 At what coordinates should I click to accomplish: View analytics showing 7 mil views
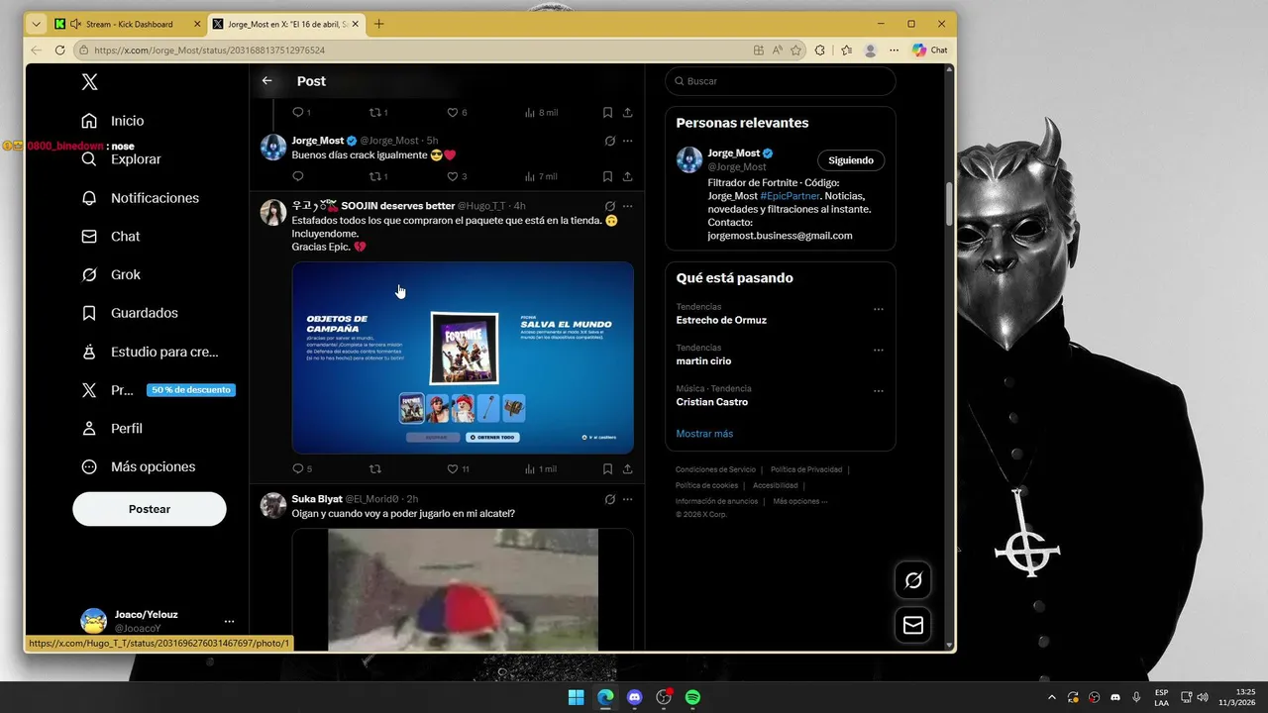click(x=541, y=176)
